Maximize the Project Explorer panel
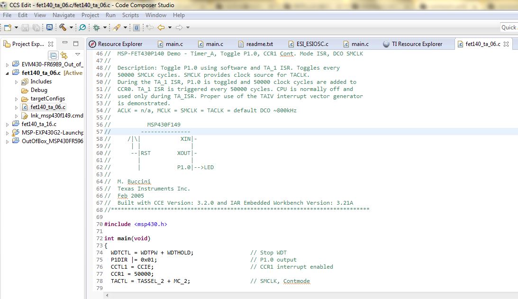Viewport: 518px width, 299px height. point(76,44)
